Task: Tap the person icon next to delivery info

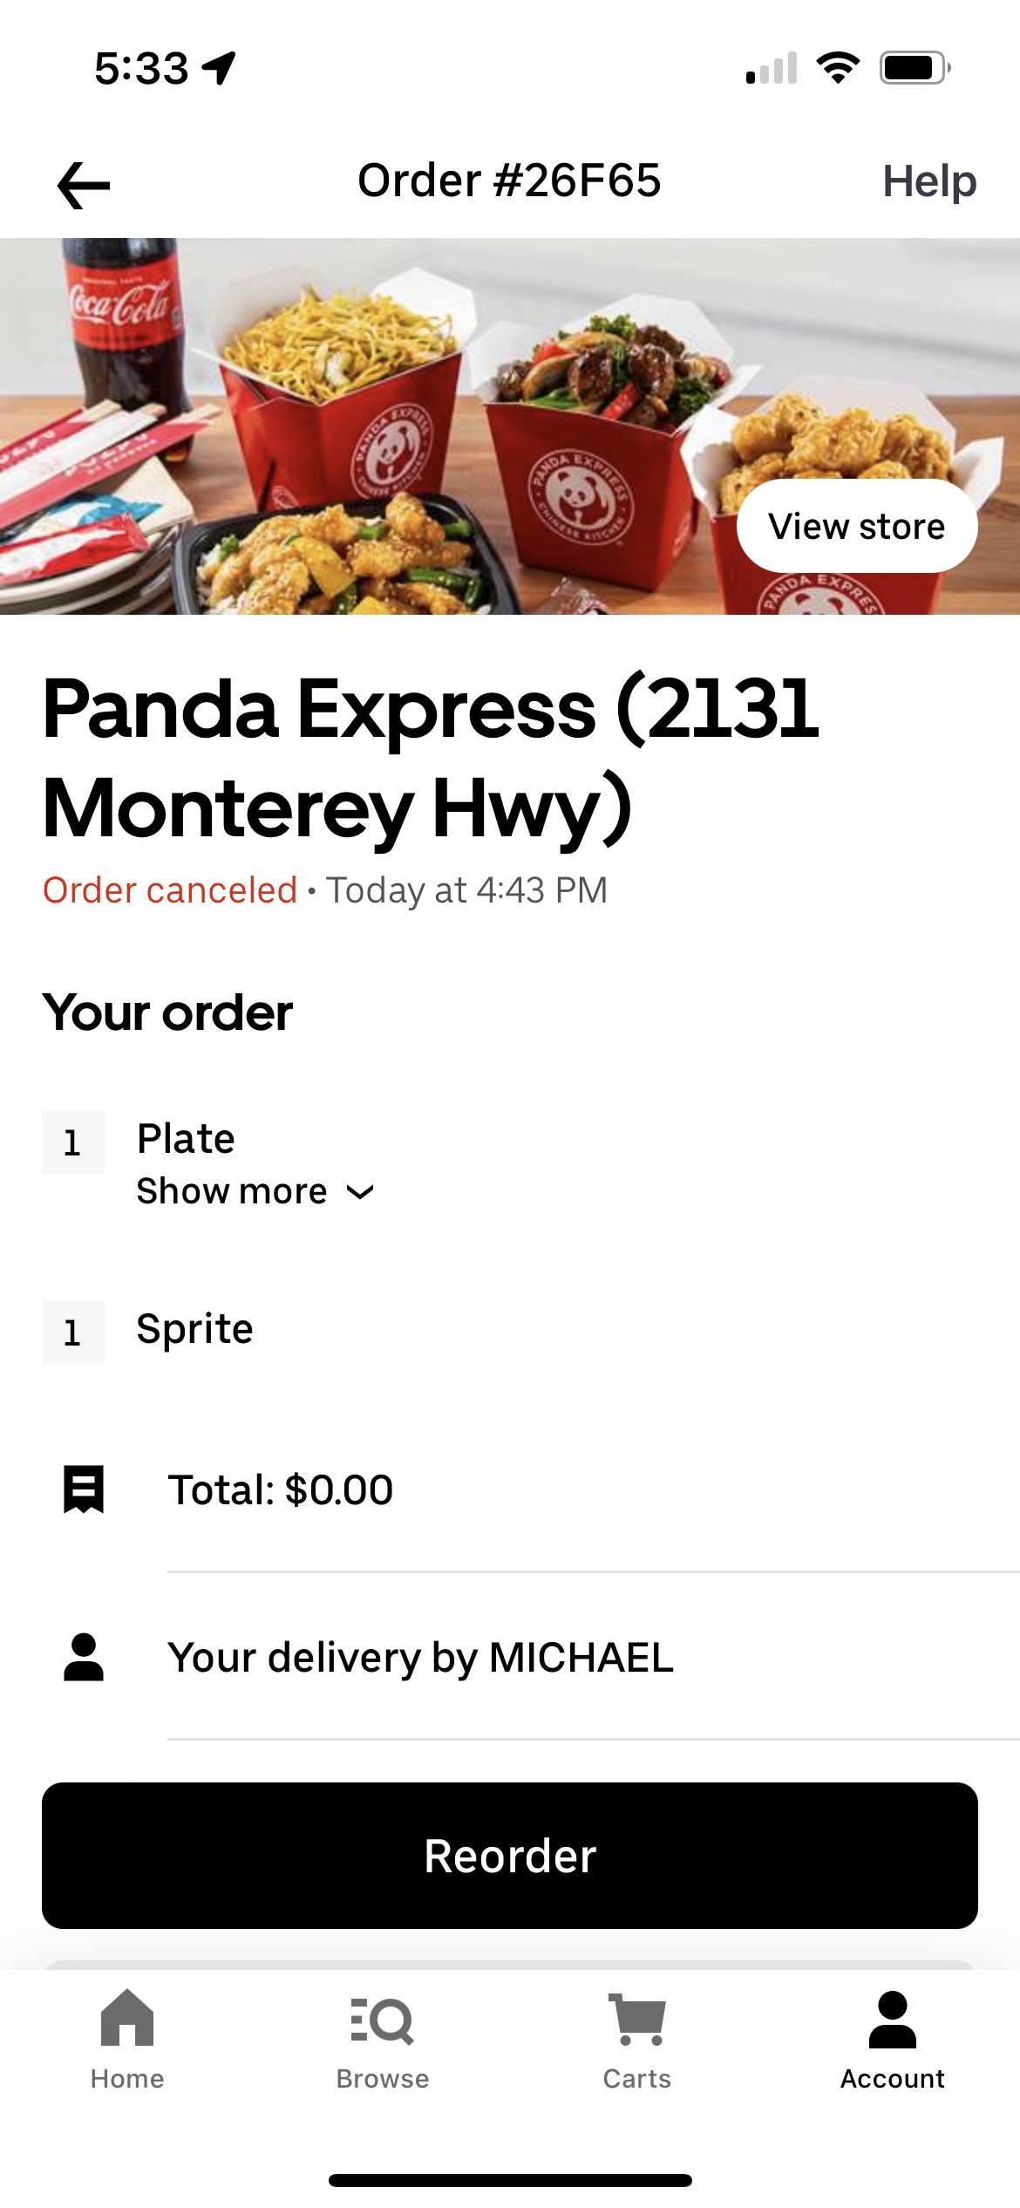Action: (84, 1658)
